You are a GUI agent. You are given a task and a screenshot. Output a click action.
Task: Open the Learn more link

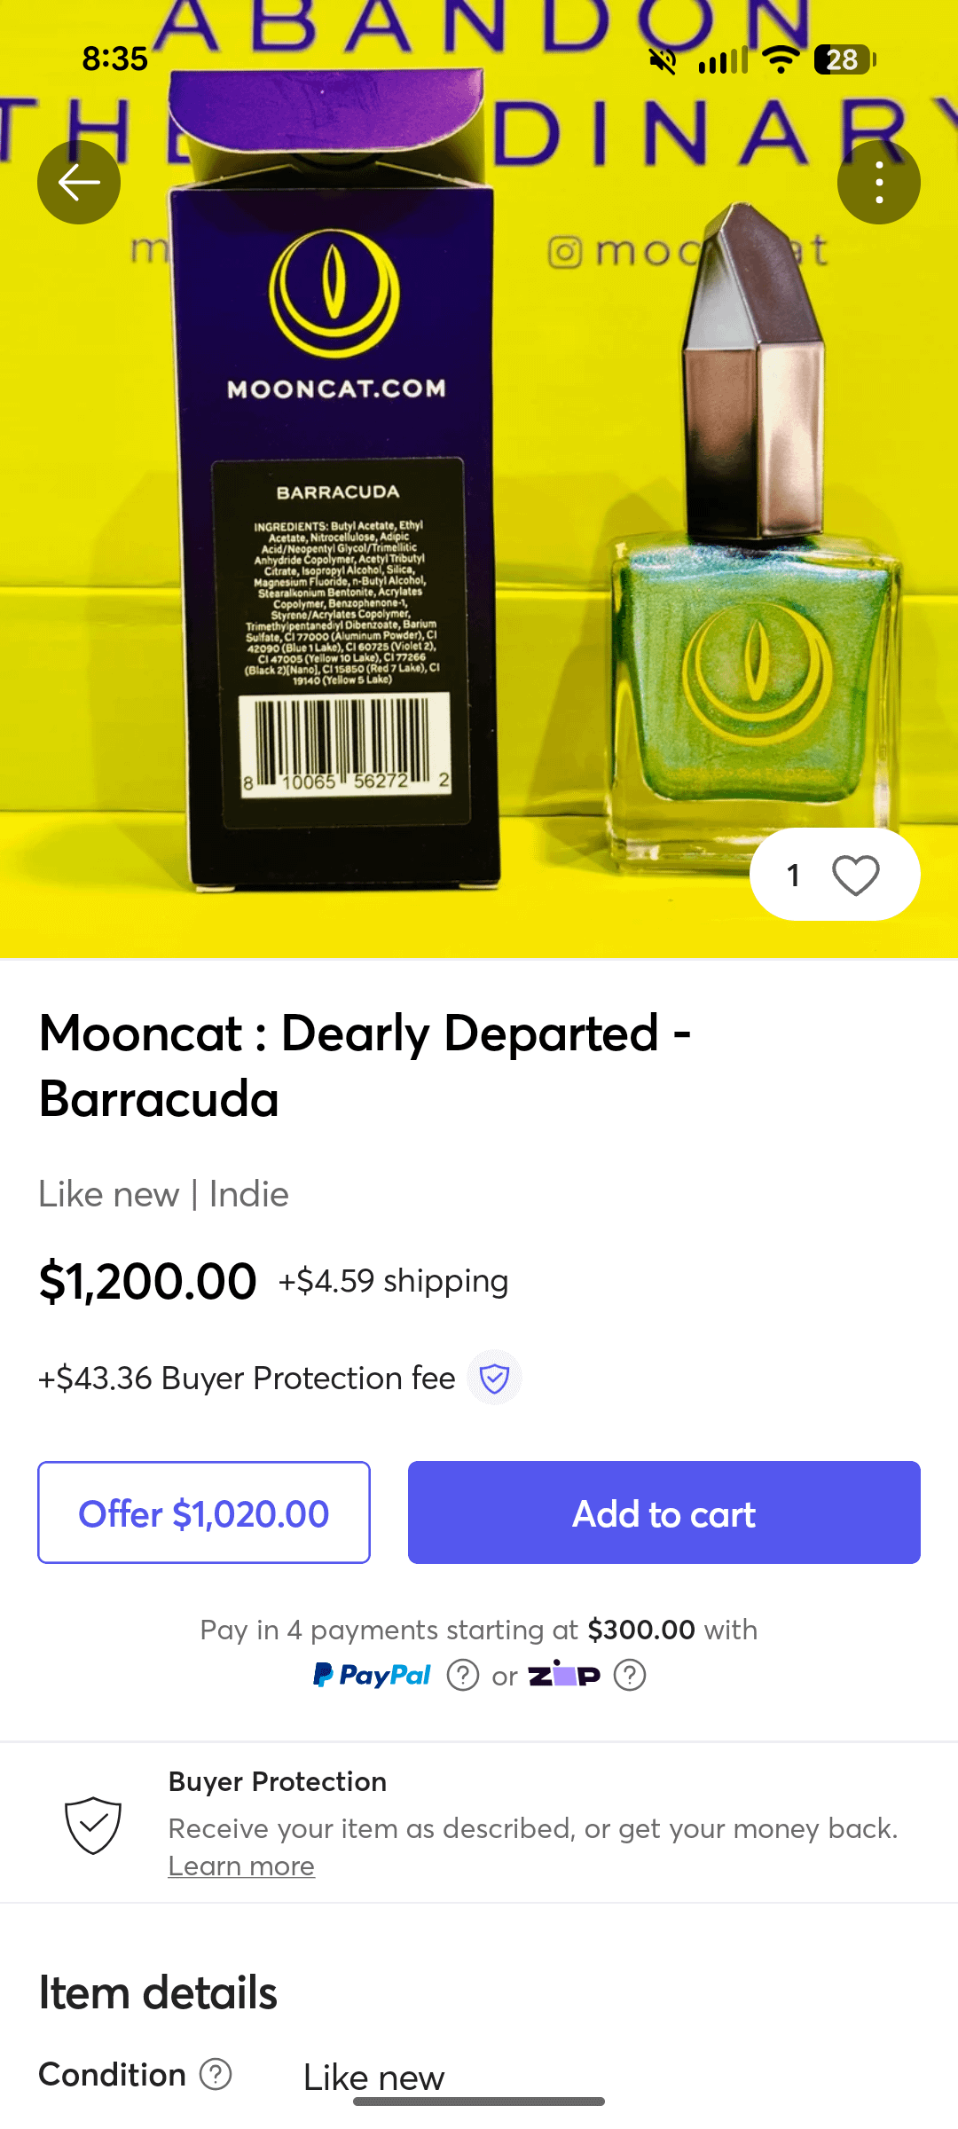pos(241,1866)
